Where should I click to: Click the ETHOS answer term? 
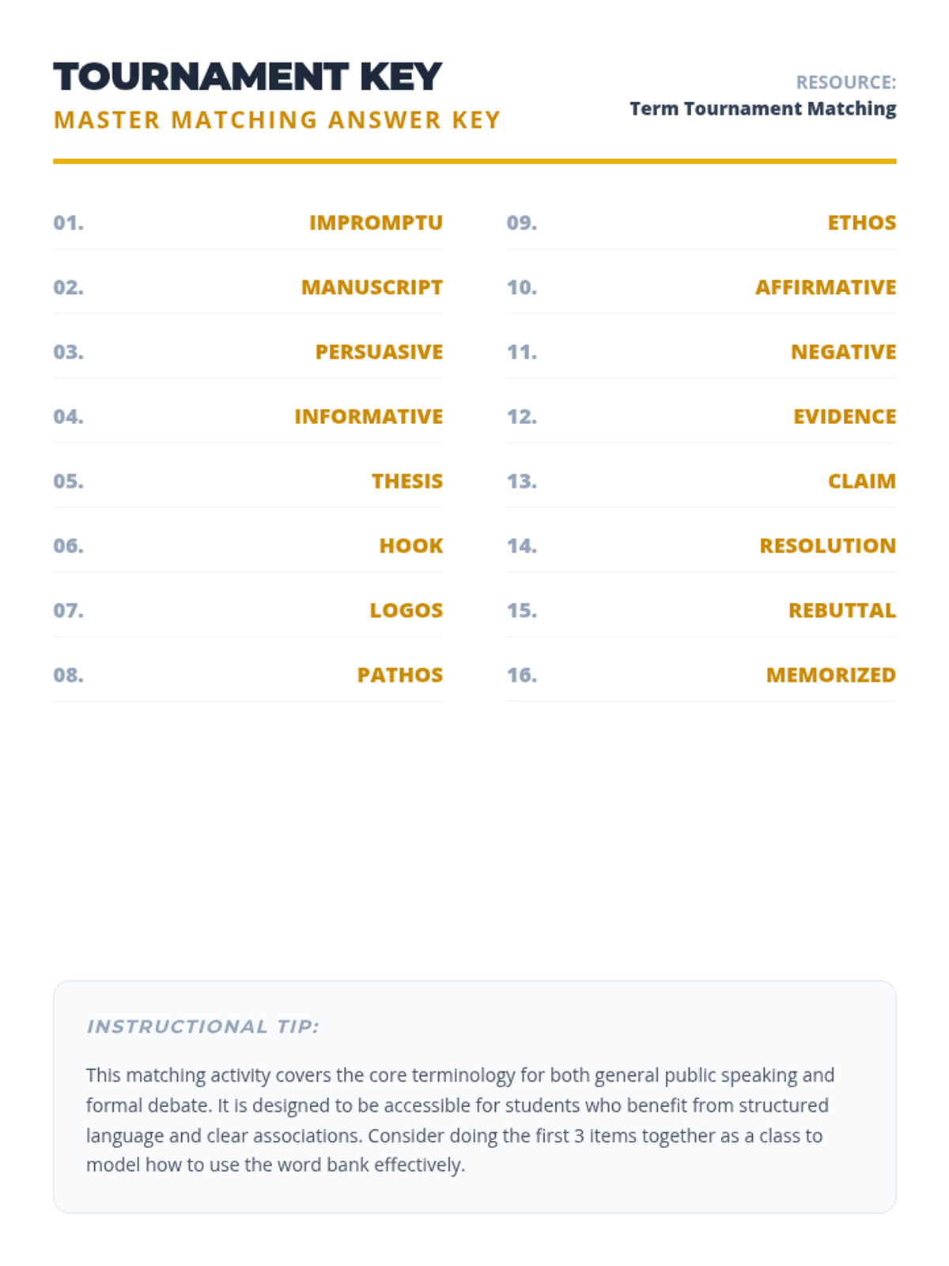click(862, 223)
